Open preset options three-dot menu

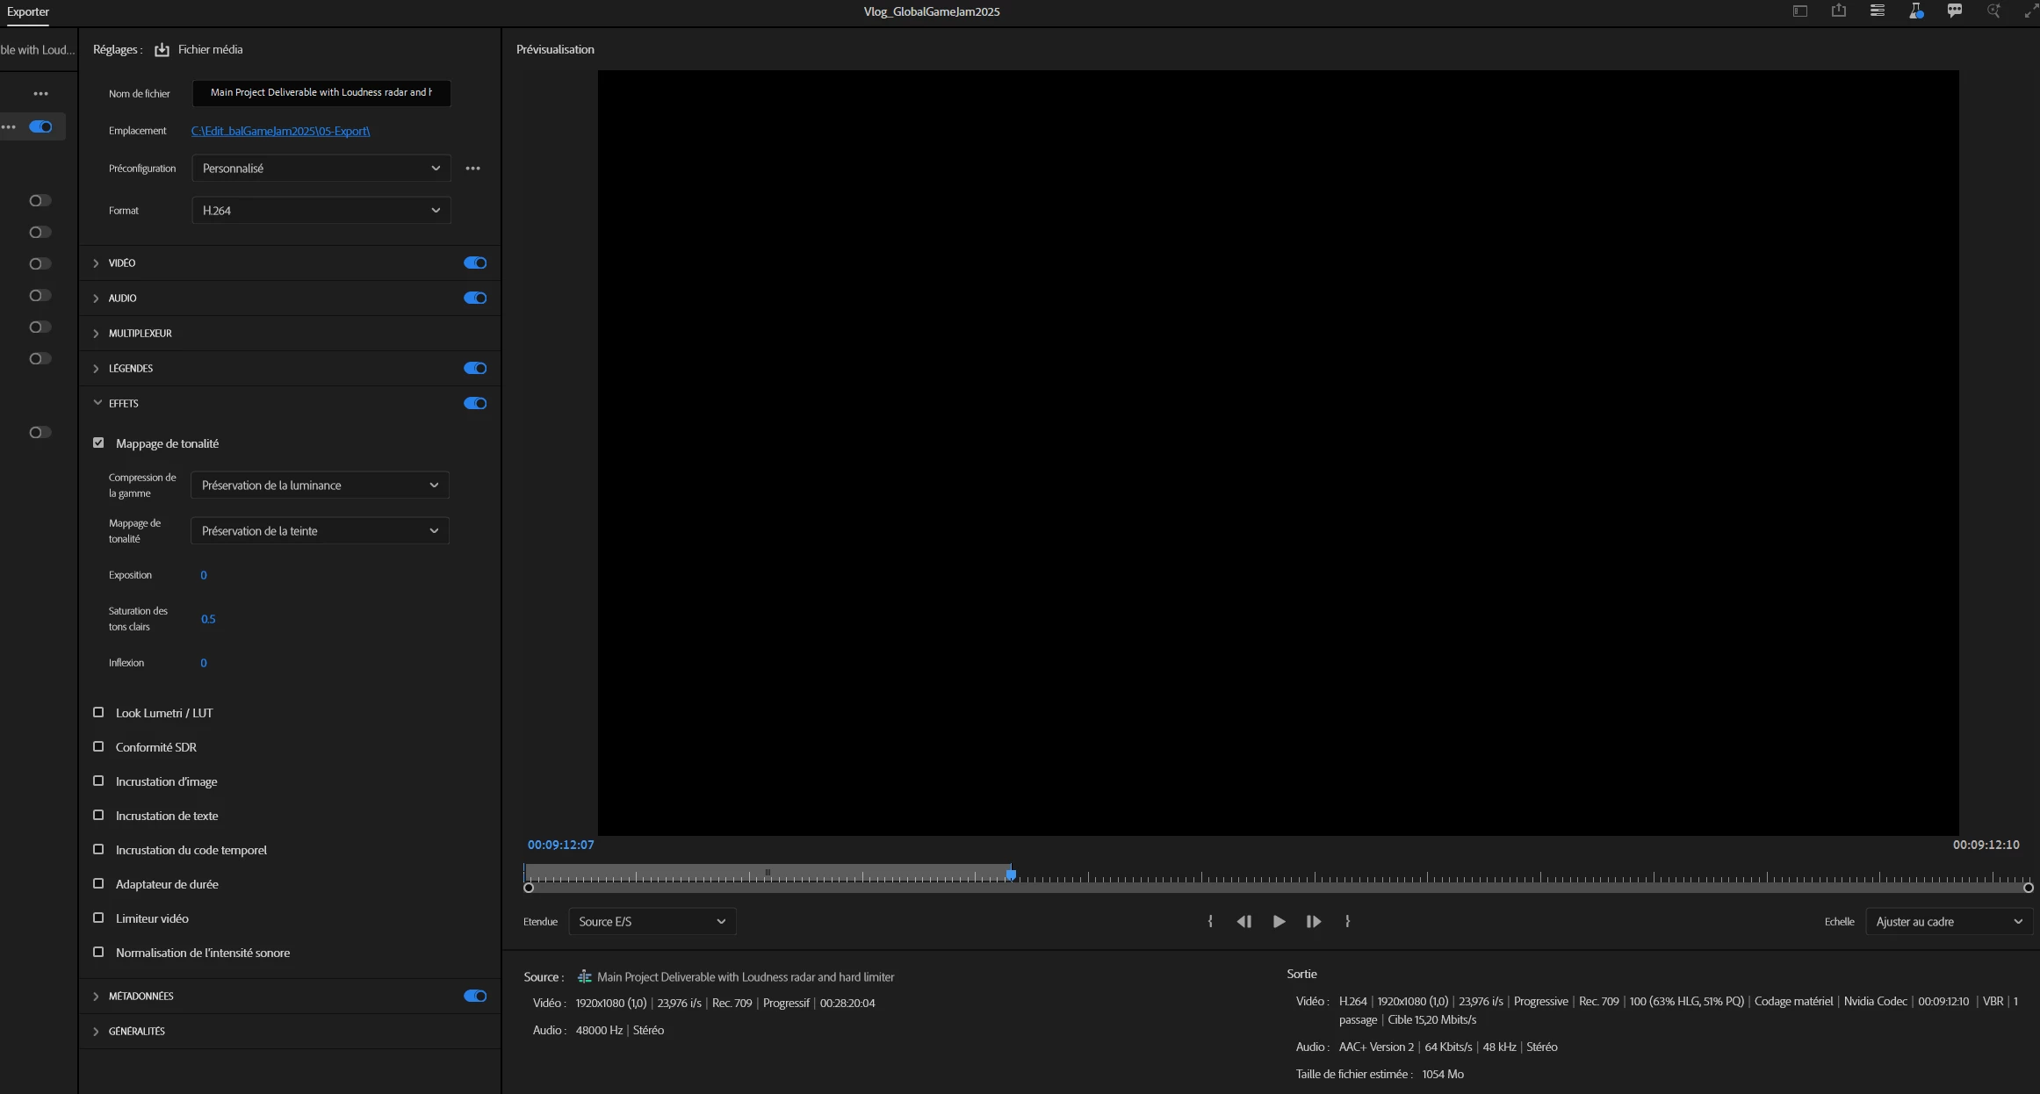(x=472, y=169)
